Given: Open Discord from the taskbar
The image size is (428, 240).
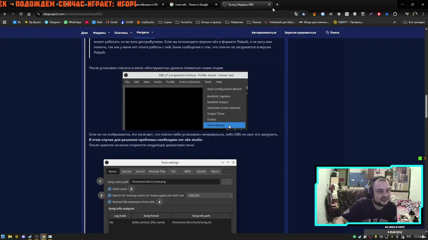Looking at the screenshot, I should (x=23, y=237).
